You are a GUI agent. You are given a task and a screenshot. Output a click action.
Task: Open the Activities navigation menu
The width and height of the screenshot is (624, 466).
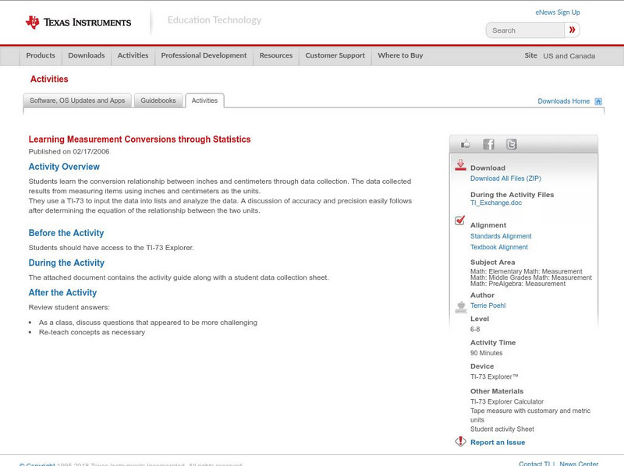coord(133,55)
